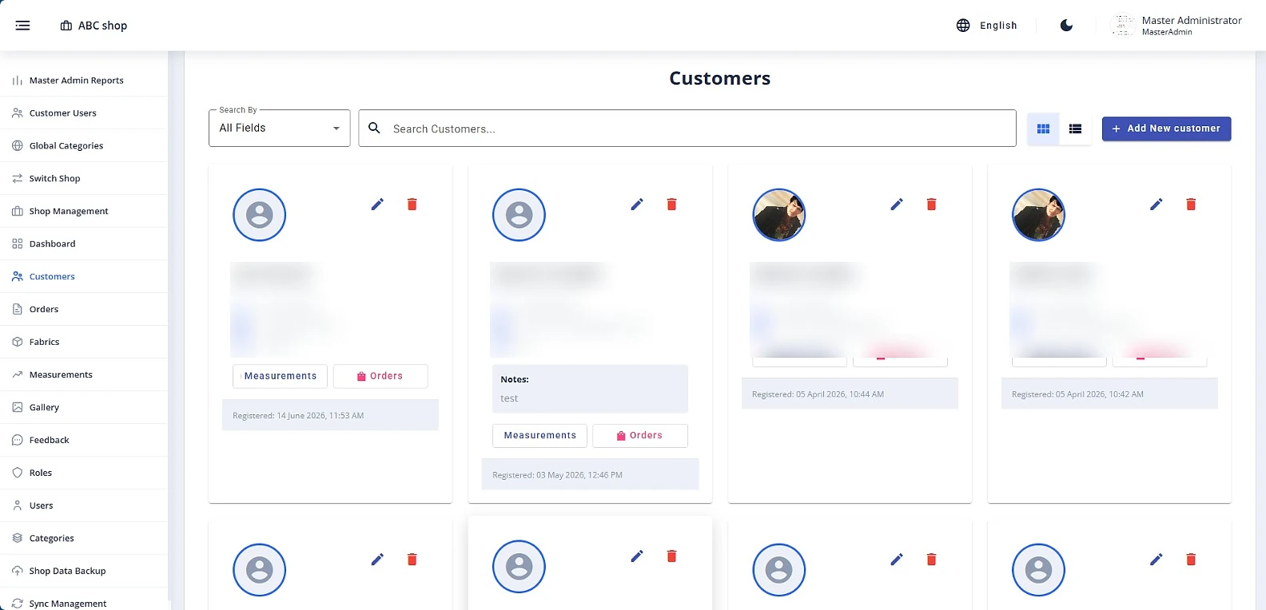Open Orders for the 14 June 2026 customer
The height and width of the screenshot is (610, 1266).
coord(380,376)
